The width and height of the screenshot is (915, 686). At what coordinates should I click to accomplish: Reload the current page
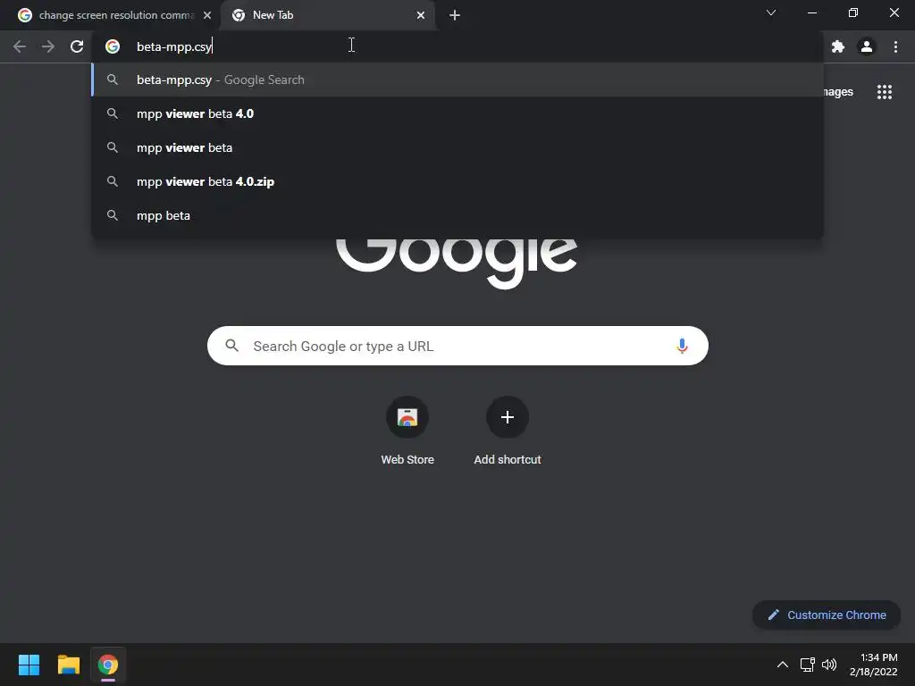77,46
